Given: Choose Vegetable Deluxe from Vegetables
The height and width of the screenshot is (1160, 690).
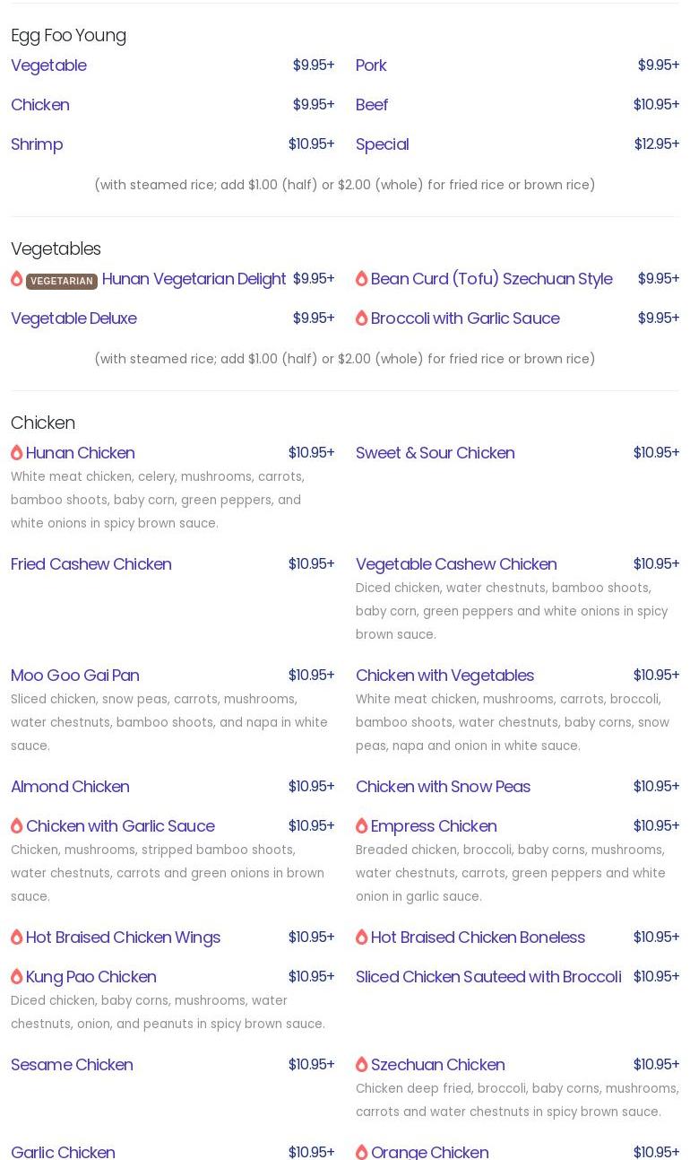Looking at the screenshot, I should click(73, 318).
